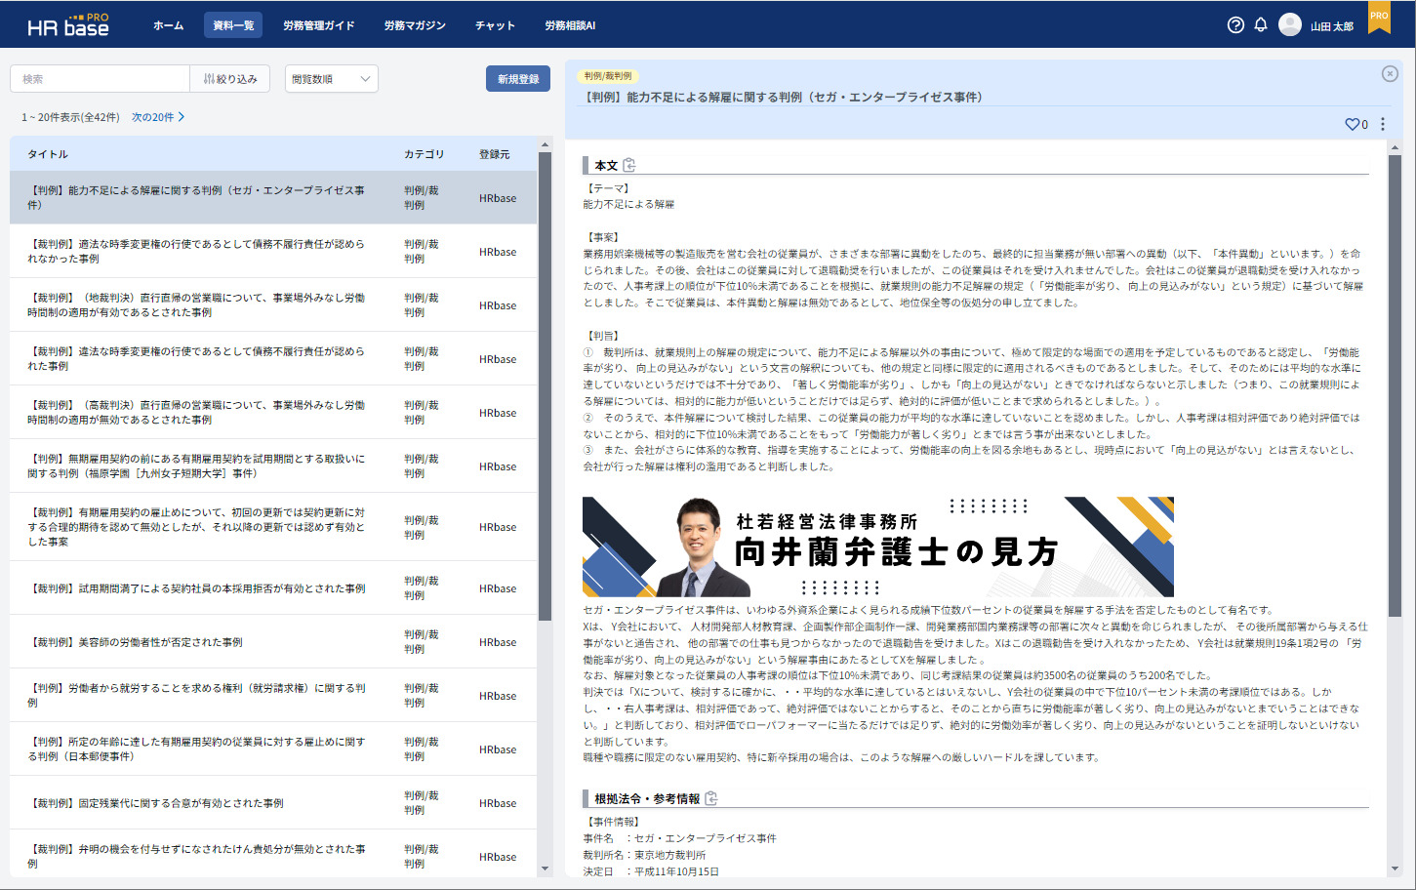Click the HR base PRO logo
Viewport: 1416px width, 890px height.
[67, 25]
